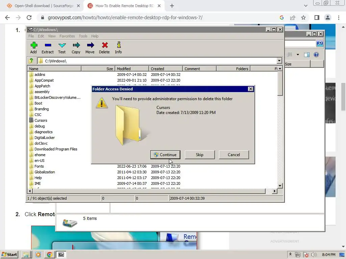
Task: Select the Branding folder
Action: (42, 109)
